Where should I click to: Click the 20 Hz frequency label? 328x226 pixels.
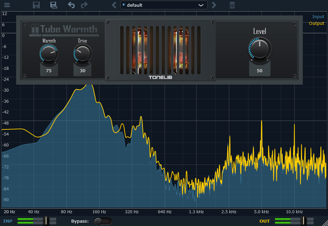[9, 212]
